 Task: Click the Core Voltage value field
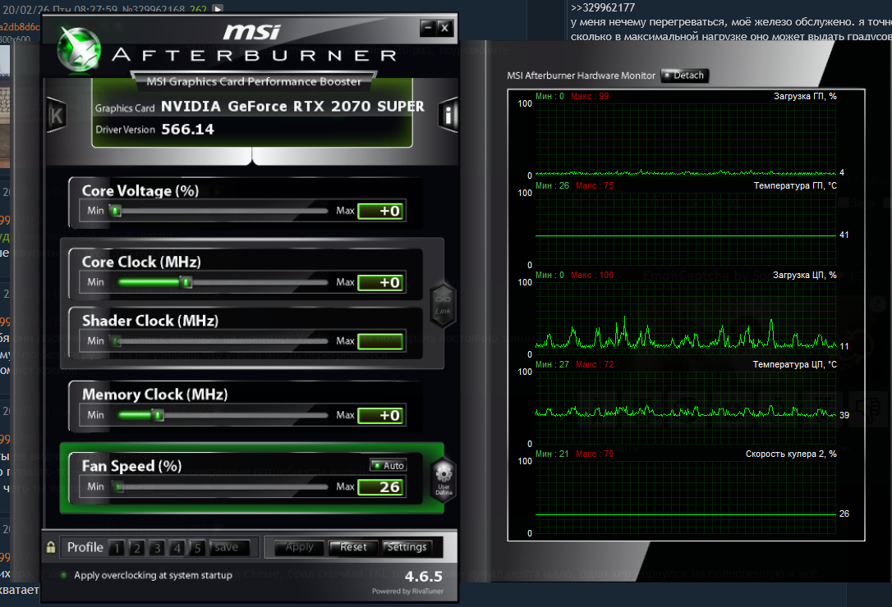(381, 211)
